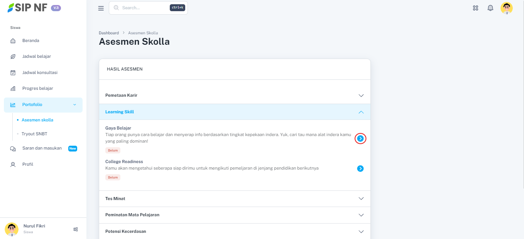Select Tryout SNBT submenu item
524x239 pixels.
[x=34, y=134]
